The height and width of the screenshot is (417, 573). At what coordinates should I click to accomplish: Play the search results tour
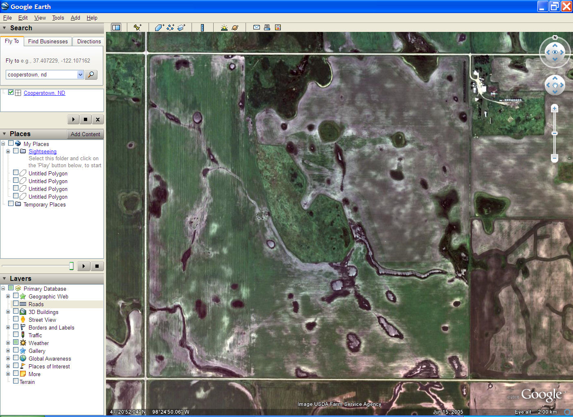(73, 119)
